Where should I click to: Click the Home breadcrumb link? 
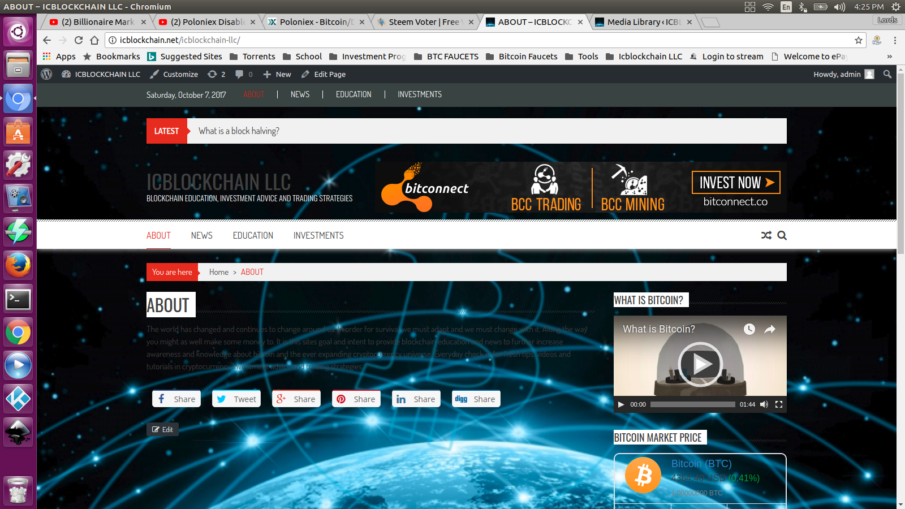pyautogui.click(x=219, y=272)
